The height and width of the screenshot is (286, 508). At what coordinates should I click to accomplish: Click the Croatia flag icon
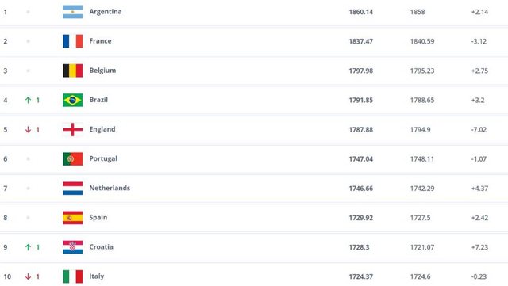[72, 247]
